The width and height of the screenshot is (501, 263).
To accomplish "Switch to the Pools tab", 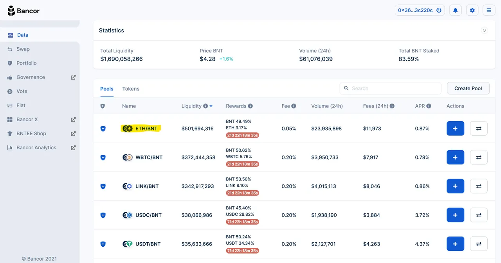I will tap(107, 89).
